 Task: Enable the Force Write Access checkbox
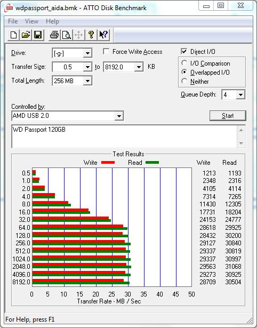[x=106, y=51]
